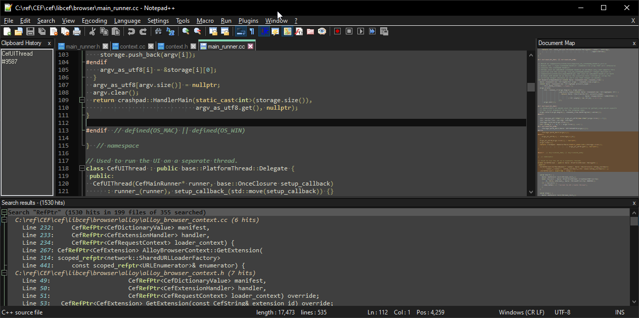Collapse the code fold at line 118
This screenshot has width=639, height=318.
(x=82, y=168)
